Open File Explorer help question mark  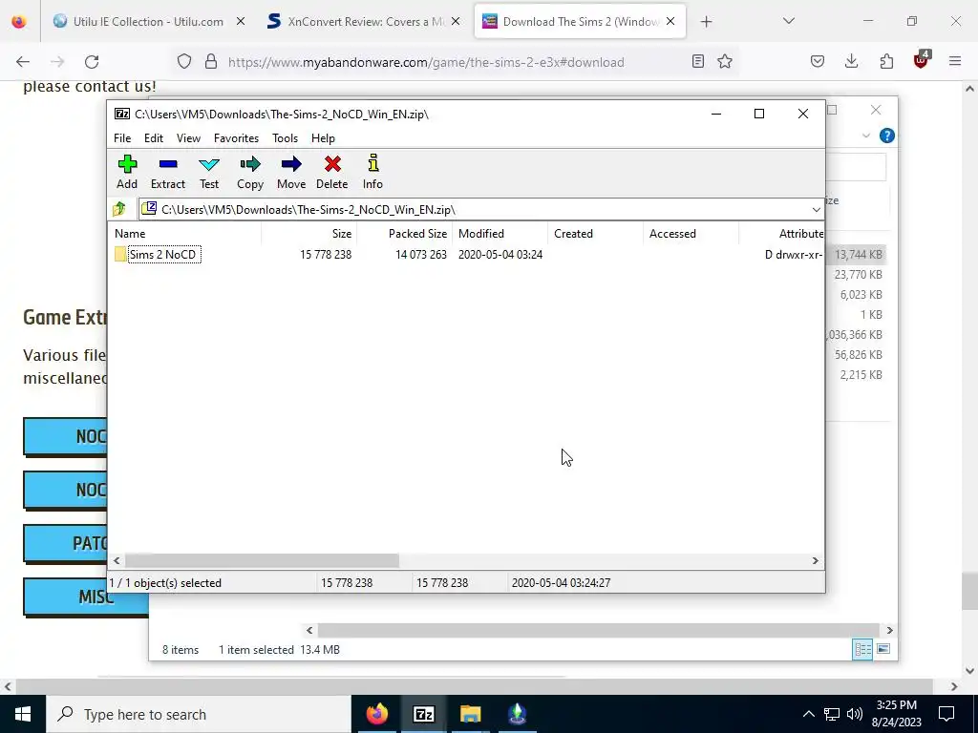click(887, 136)
